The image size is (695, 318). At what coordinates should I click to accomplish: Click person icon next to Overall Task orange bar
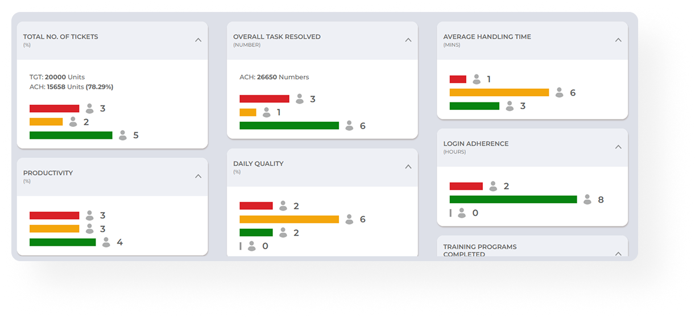point(266,112)
